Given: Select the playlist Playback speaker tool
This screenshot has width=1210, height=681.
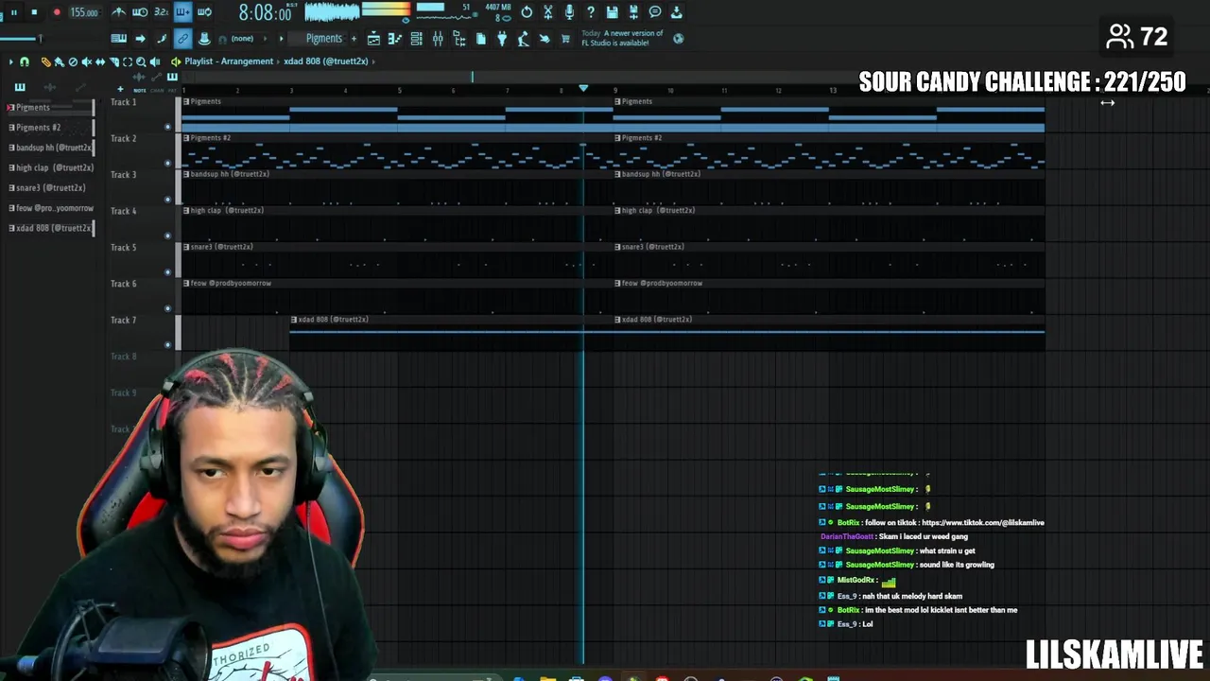Looking at the screenshot, I should pyautogui.click(x=155, y=61).
